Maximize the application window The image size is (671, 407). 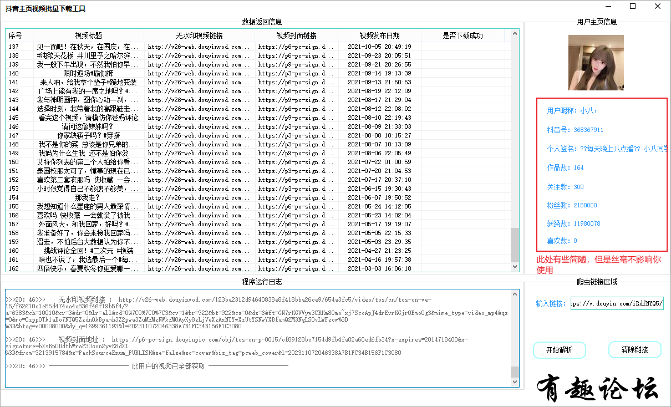[633, 7]
